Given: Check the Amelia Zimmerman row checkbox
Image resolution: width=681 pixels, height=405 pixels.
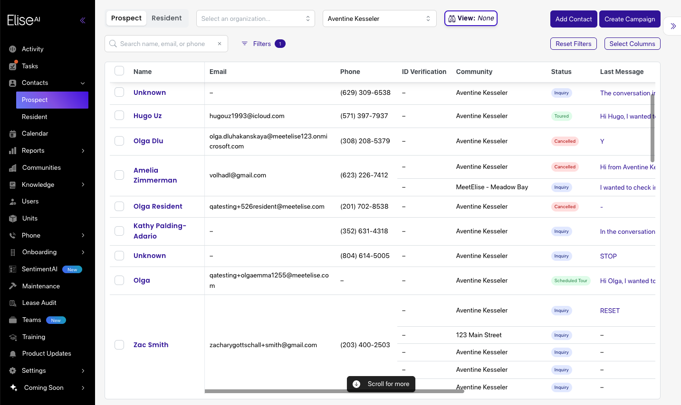Looking at the screenshot, I should coord(119,175).
